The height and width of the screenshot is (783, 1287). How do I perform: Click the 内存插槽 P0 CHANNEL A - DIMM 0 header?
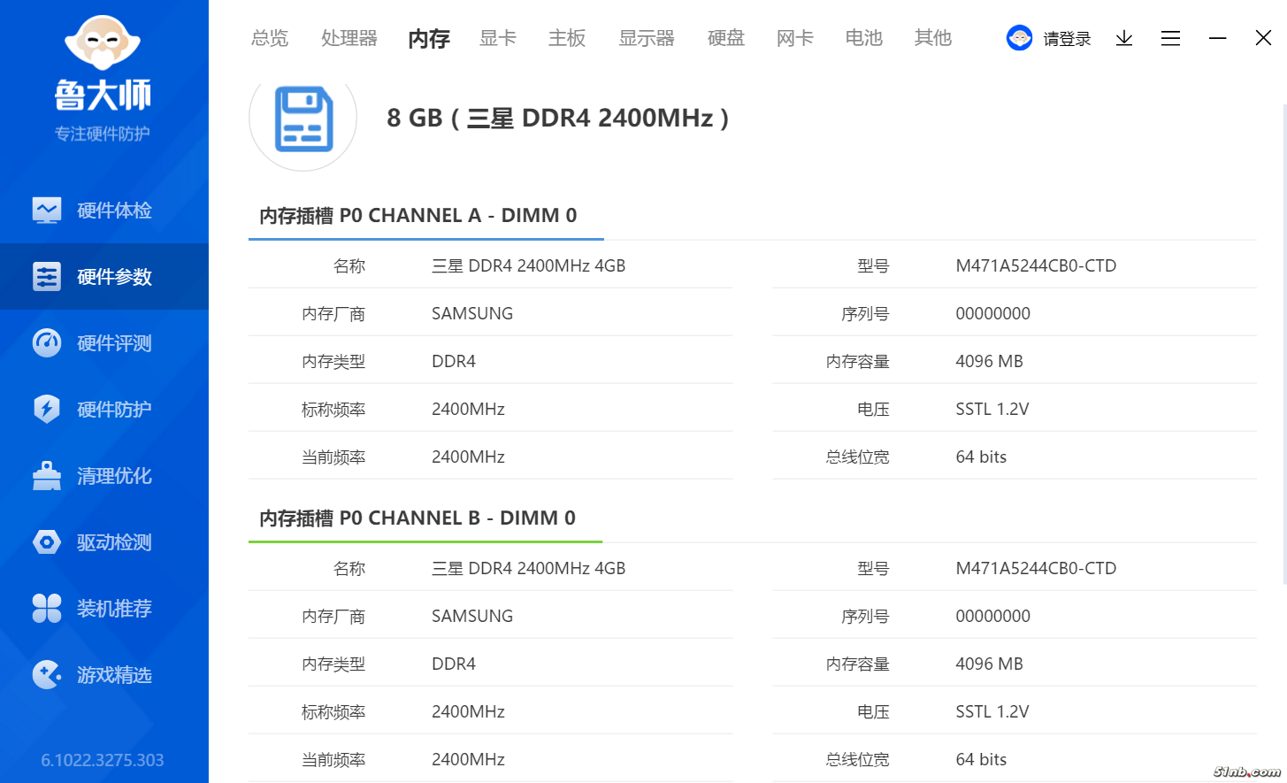click(418, 216)
